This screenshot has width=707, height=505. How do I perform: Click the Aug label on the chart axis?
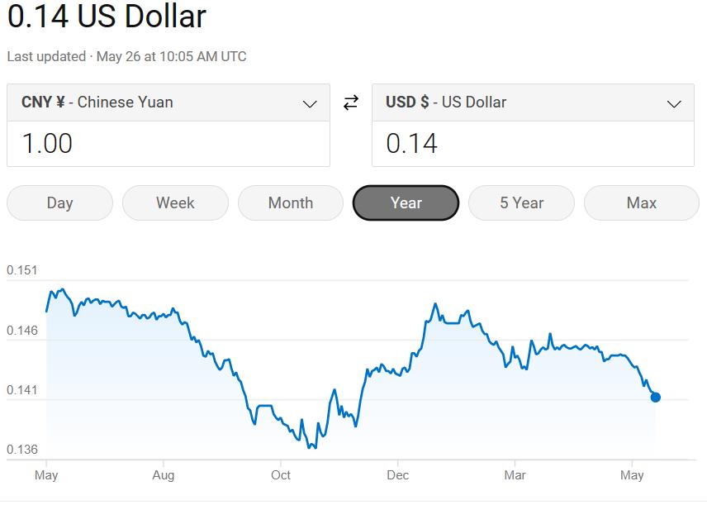click(x=164, y=475)
